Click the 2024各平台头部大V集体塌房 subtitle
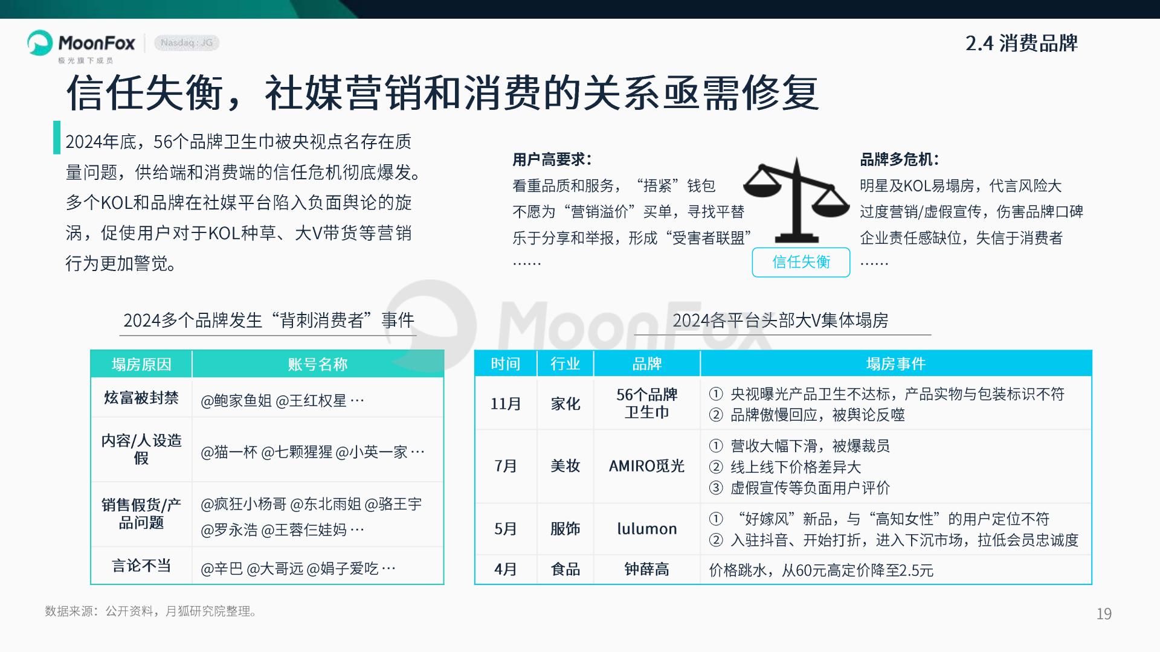Screen dimensions: 1160x652 point(781,320)
